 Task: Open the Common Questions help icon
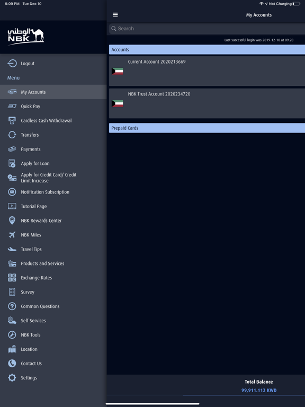click(12, 306)
